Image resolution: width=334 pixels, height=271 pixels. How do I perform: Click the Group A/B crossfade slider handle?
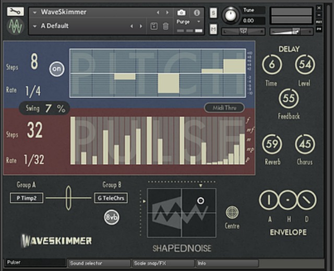(68, 198)
